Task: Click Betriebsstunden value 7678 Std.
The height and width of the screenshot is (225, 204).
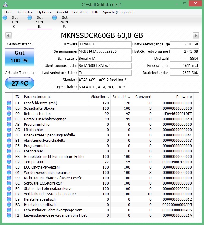Action: pos(184,73)
